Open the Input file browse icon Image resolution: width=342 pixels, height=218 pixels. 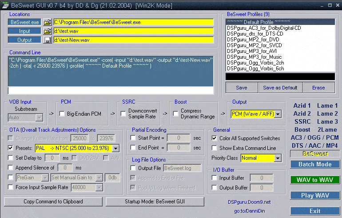click(47, 31)
